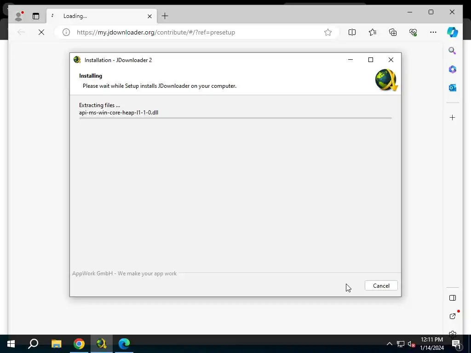Close the JDownloader installer window
The image size is (471, 353).
[391, 60]
